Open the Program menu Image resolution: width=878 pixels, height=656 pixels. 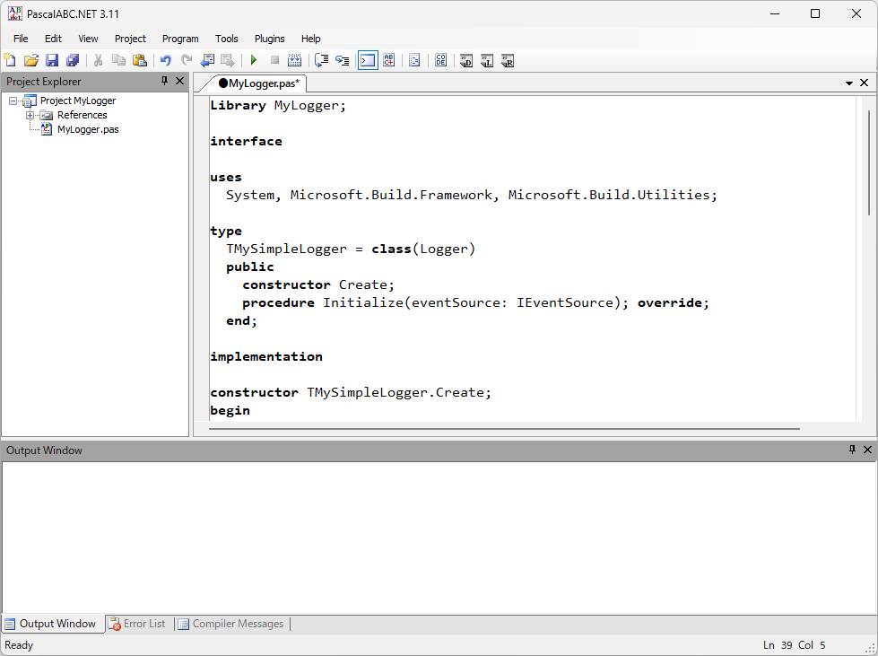pyautogui.click(x=180, y=39)
